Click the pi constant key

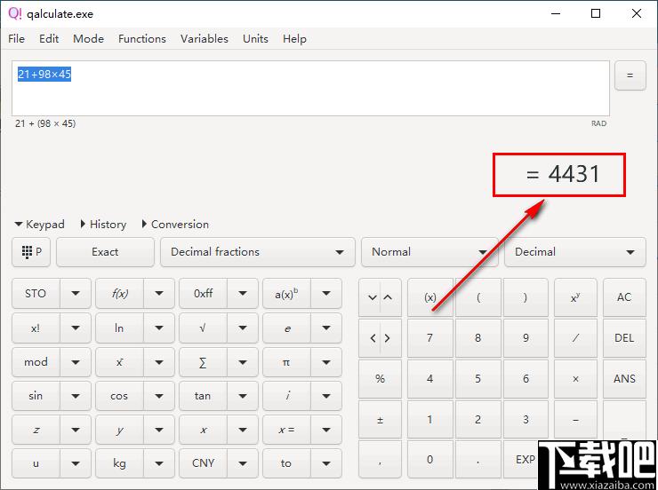tap(286, 362)
